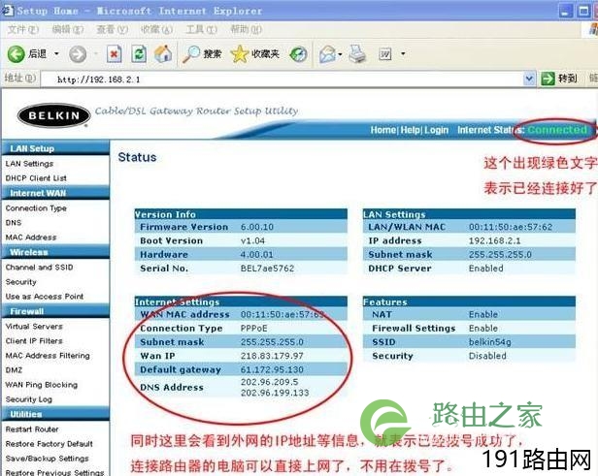
Task: Click the address field with http://192.168.2.1
Action: [x=282, y=79]
